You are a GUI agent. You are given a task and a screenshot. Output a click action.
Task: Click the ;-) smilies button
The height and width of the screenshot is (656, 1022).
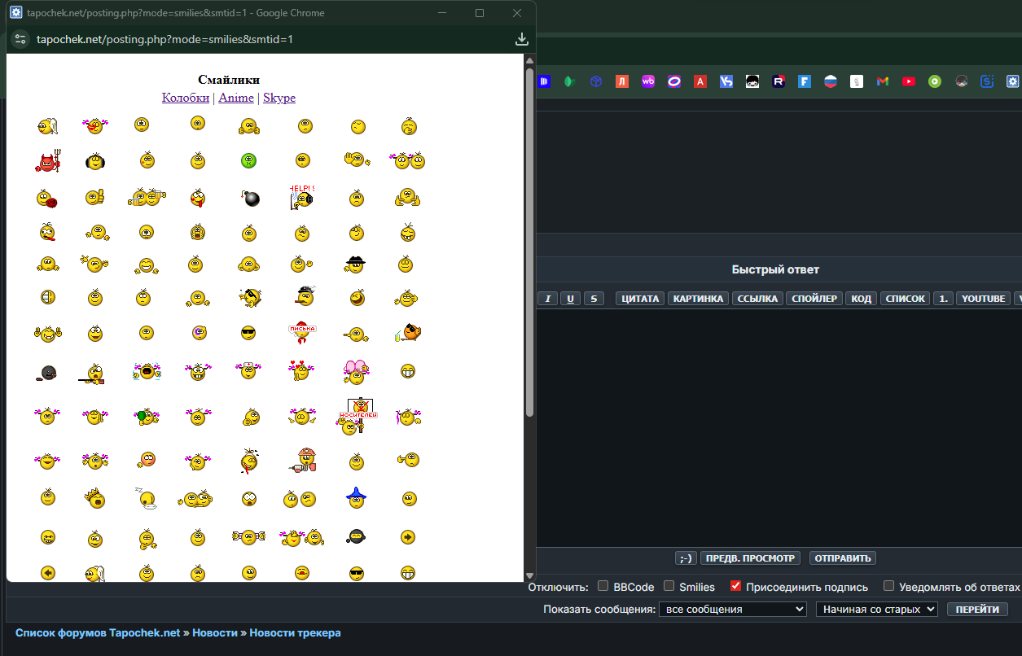[x=686, y=558]
